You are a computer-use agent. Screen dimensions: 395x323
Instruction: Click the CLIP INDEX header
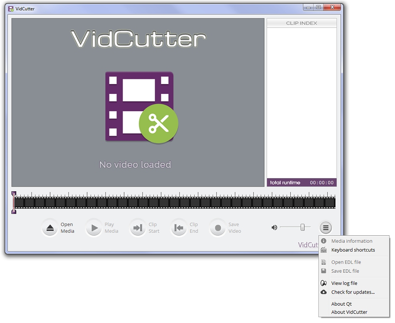pos(301,23)
